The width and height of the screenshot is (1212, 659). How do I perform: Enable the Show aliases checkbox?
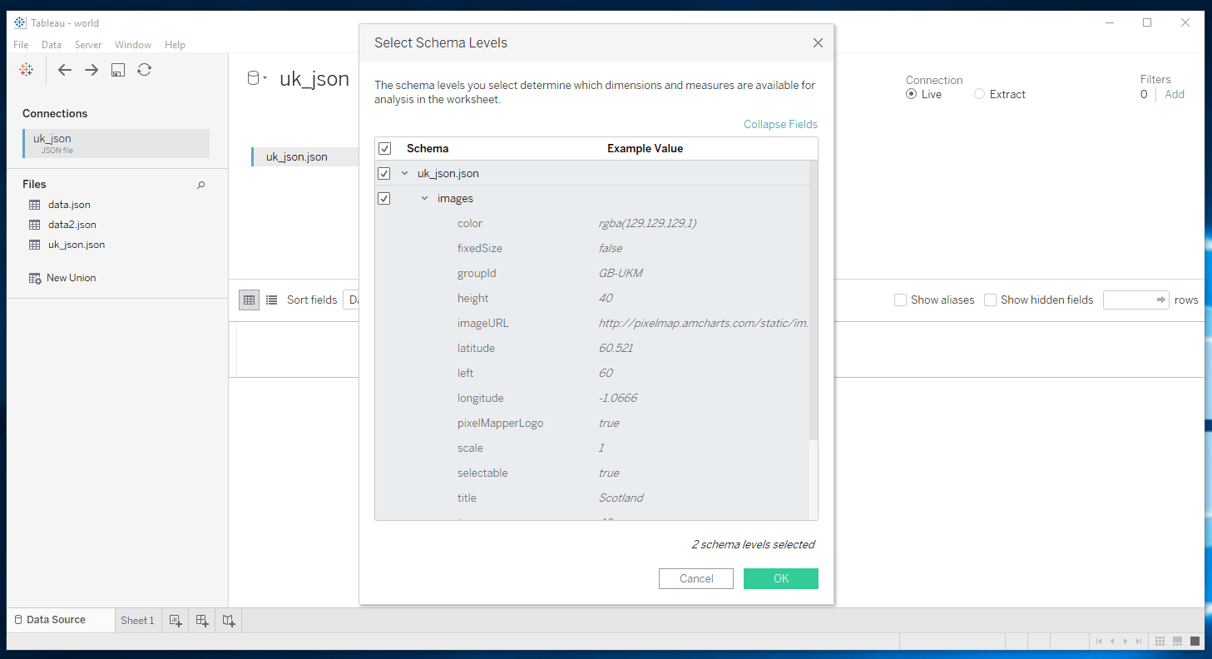900,300
